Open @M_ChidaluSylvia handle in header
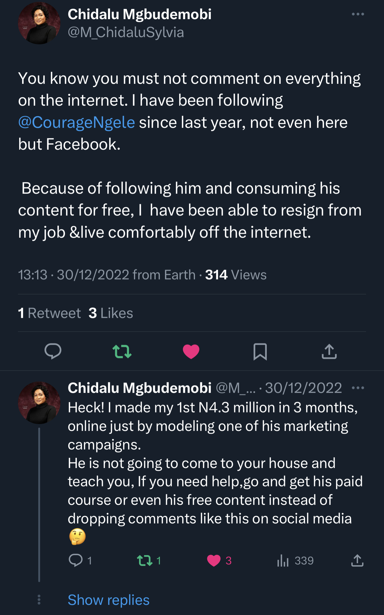 (126, 32)
